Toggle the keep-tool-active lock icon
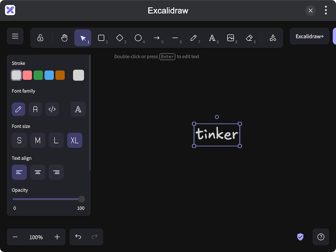The image size is (336, 252). [x=40, y=38]
